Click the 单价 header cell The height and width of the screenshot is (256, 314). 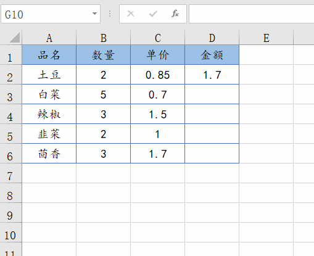click(x=158, y=55)
